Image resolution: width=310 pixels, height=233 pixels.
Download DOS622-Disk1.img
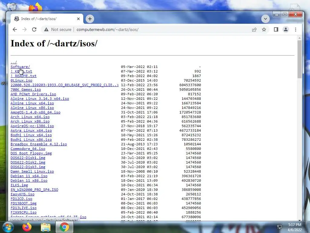click(x=28, y=158)
